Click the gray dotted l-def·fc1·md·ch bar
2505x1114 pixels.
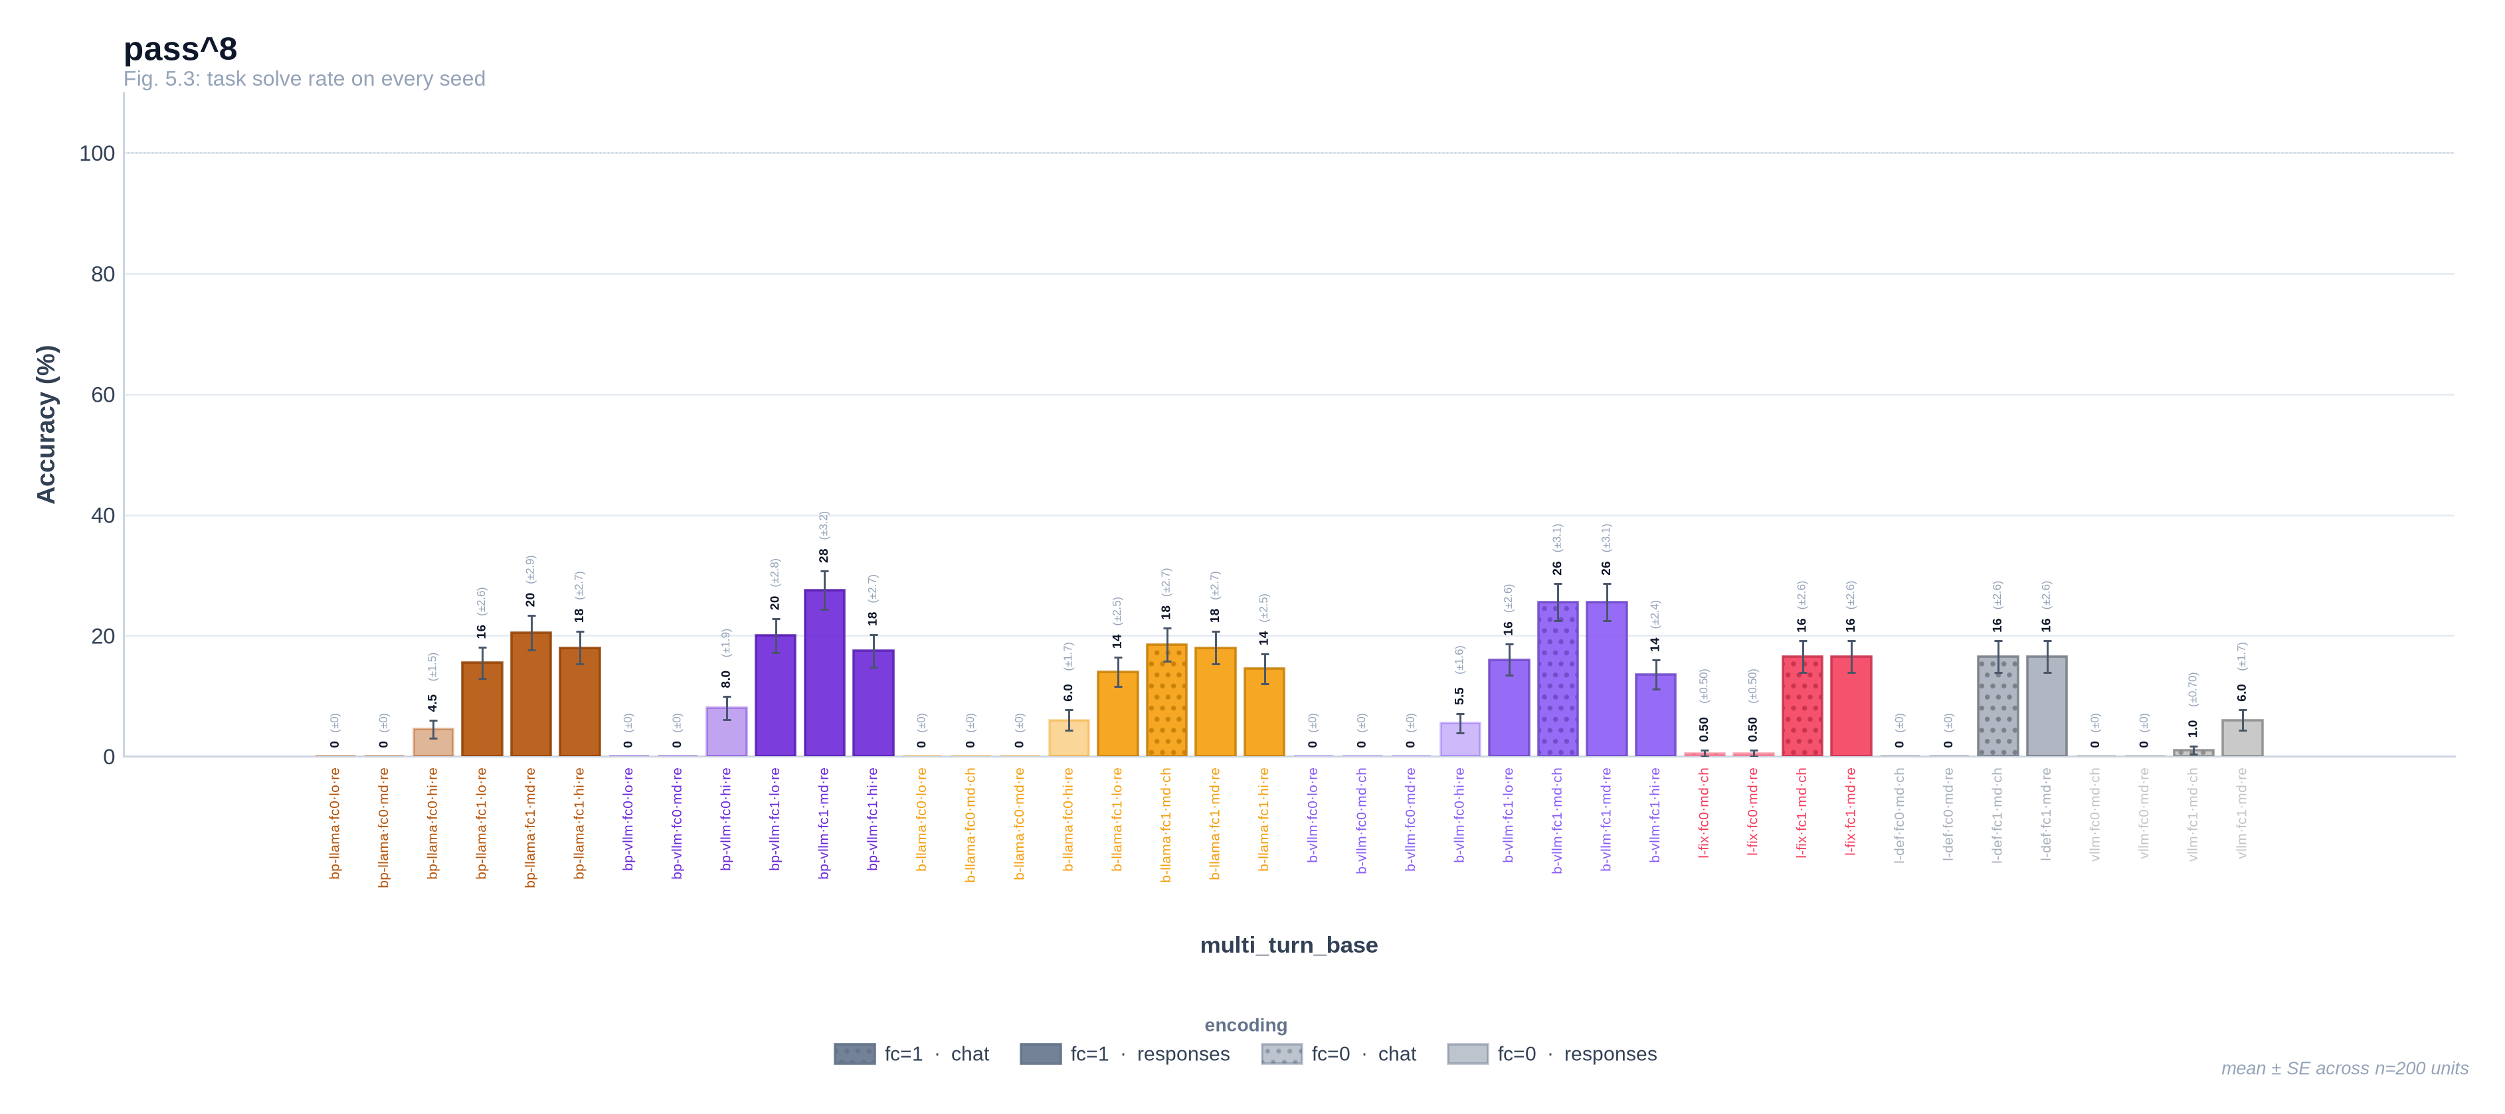point(1997,706)
